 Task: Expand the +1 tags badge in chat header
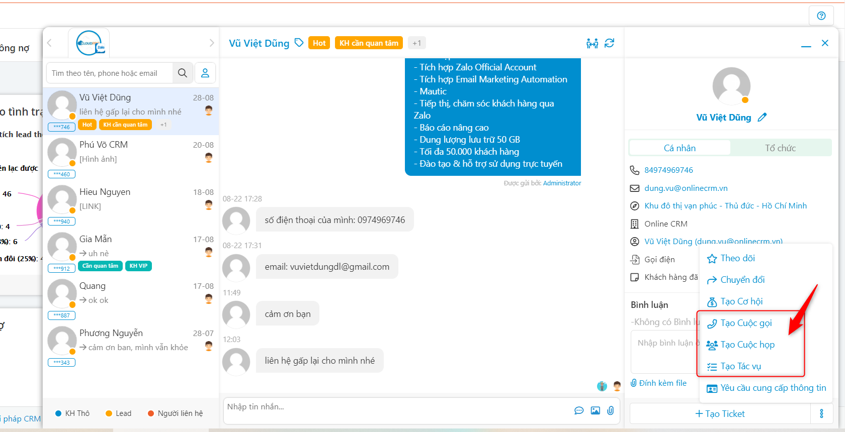(417, 43)
